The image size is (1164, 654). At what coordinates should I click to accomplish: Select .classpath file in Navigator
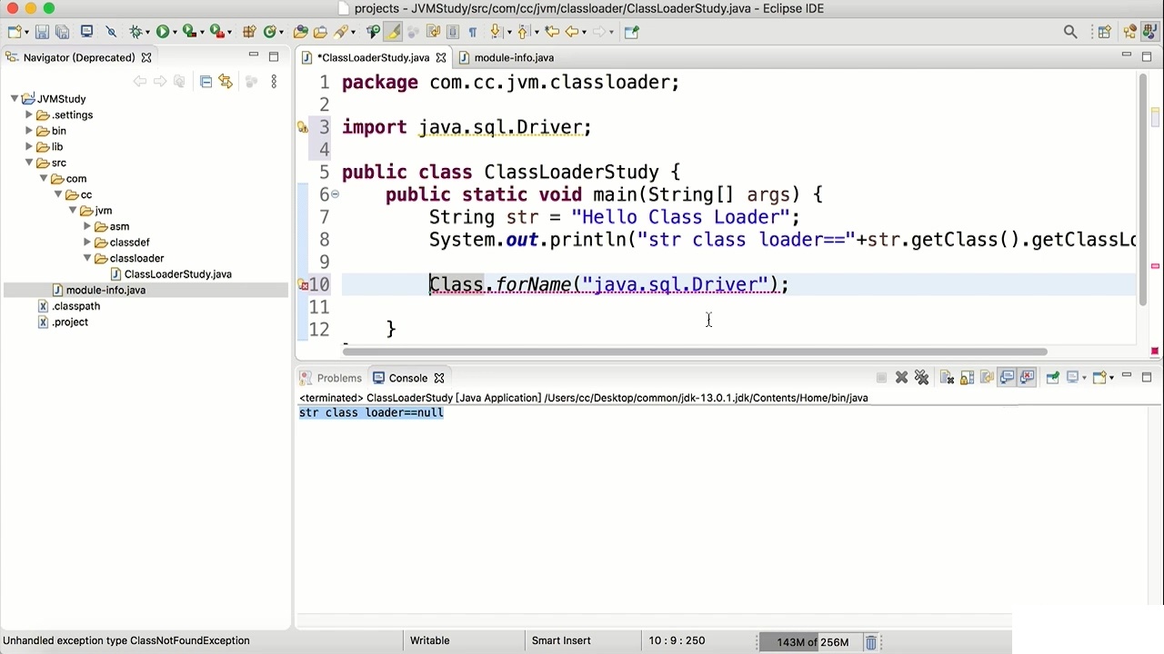tap(68, 306)
